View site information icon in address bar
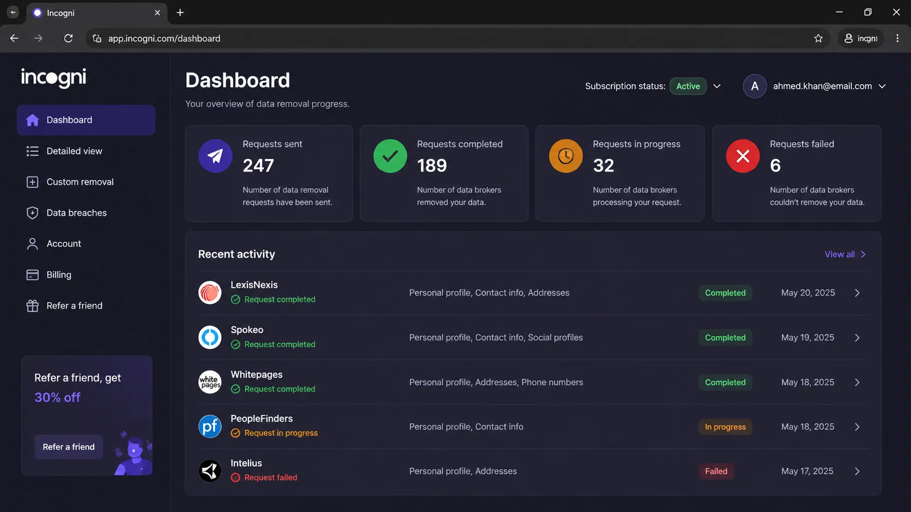This screenshot has height=512, width=911. click(x=97, y=38)
